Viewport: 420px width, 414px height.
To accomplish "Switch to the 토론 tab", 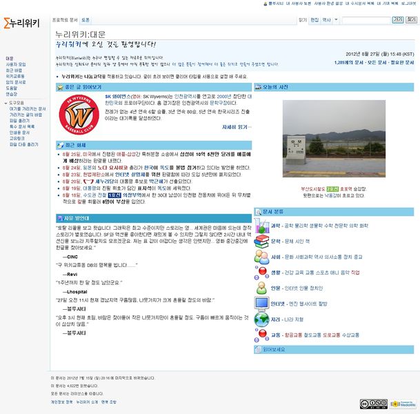I will (x=86, y=20).
